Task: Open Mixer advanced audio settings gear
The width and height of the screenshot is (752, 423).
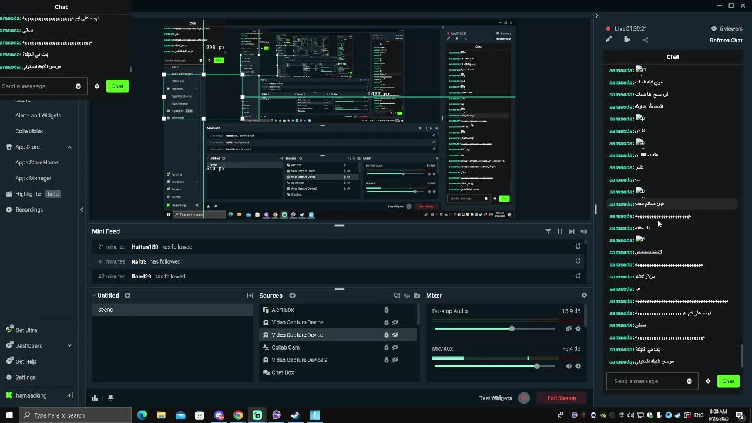Action: click(x=584, y=296)
